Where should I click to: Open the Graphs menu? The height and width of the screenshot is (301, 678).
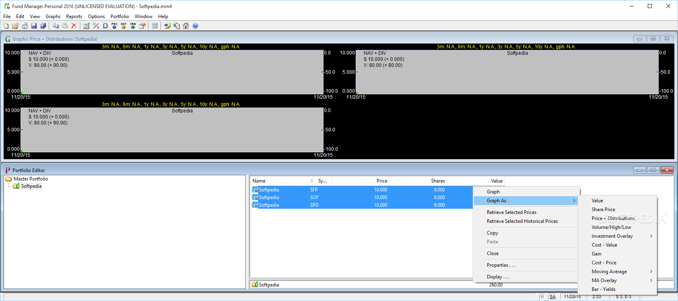click(x=53, y=17)
